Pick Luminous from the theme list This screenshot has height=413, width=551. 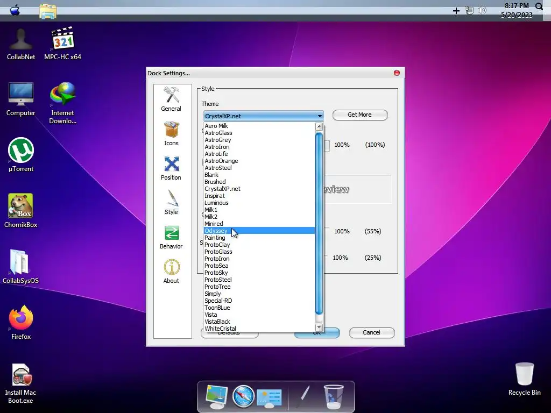259,203
